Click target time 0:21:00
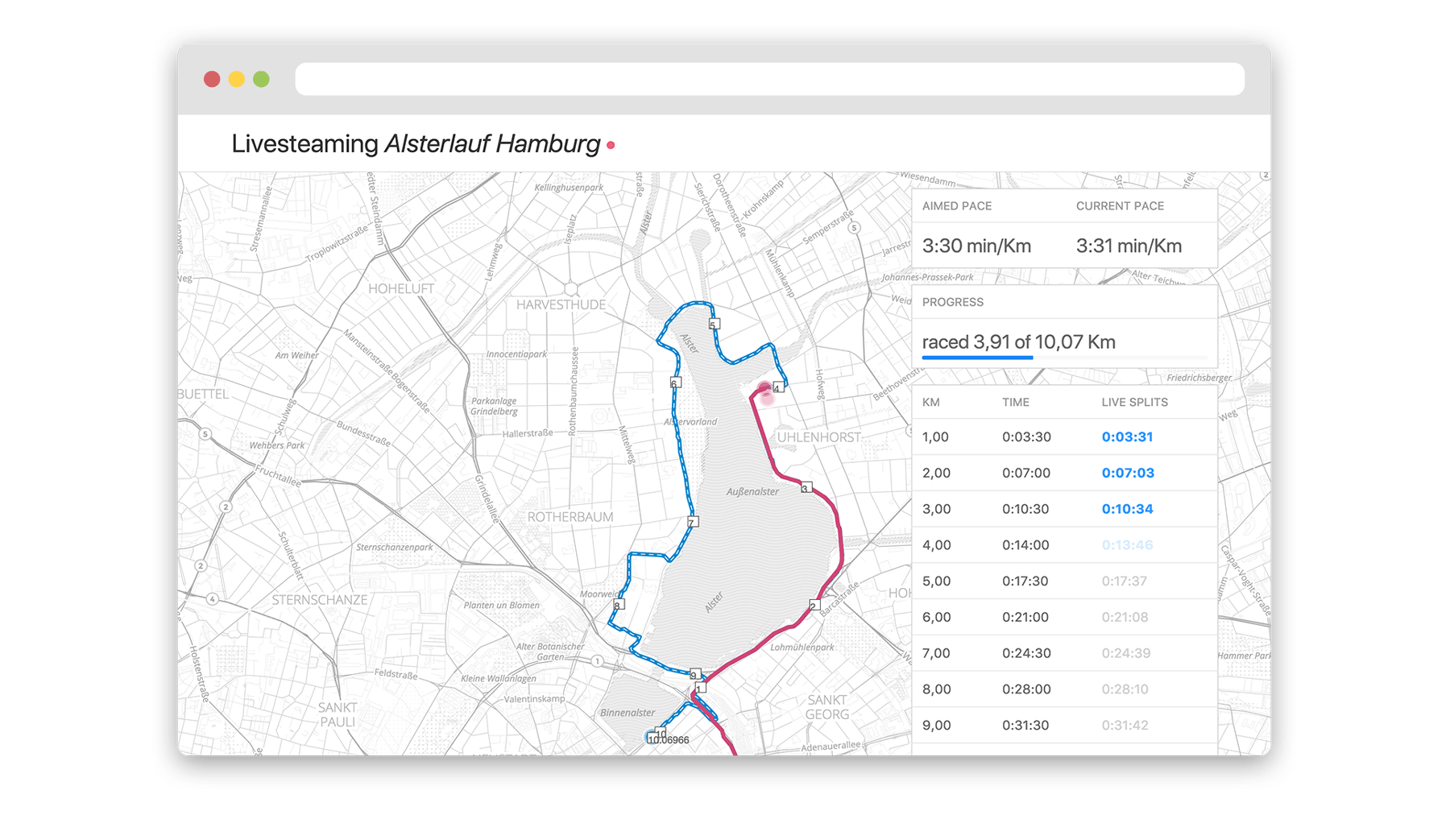Image resolution: width=1450 pixels, height=815 pixels. tap(1025, 617)
